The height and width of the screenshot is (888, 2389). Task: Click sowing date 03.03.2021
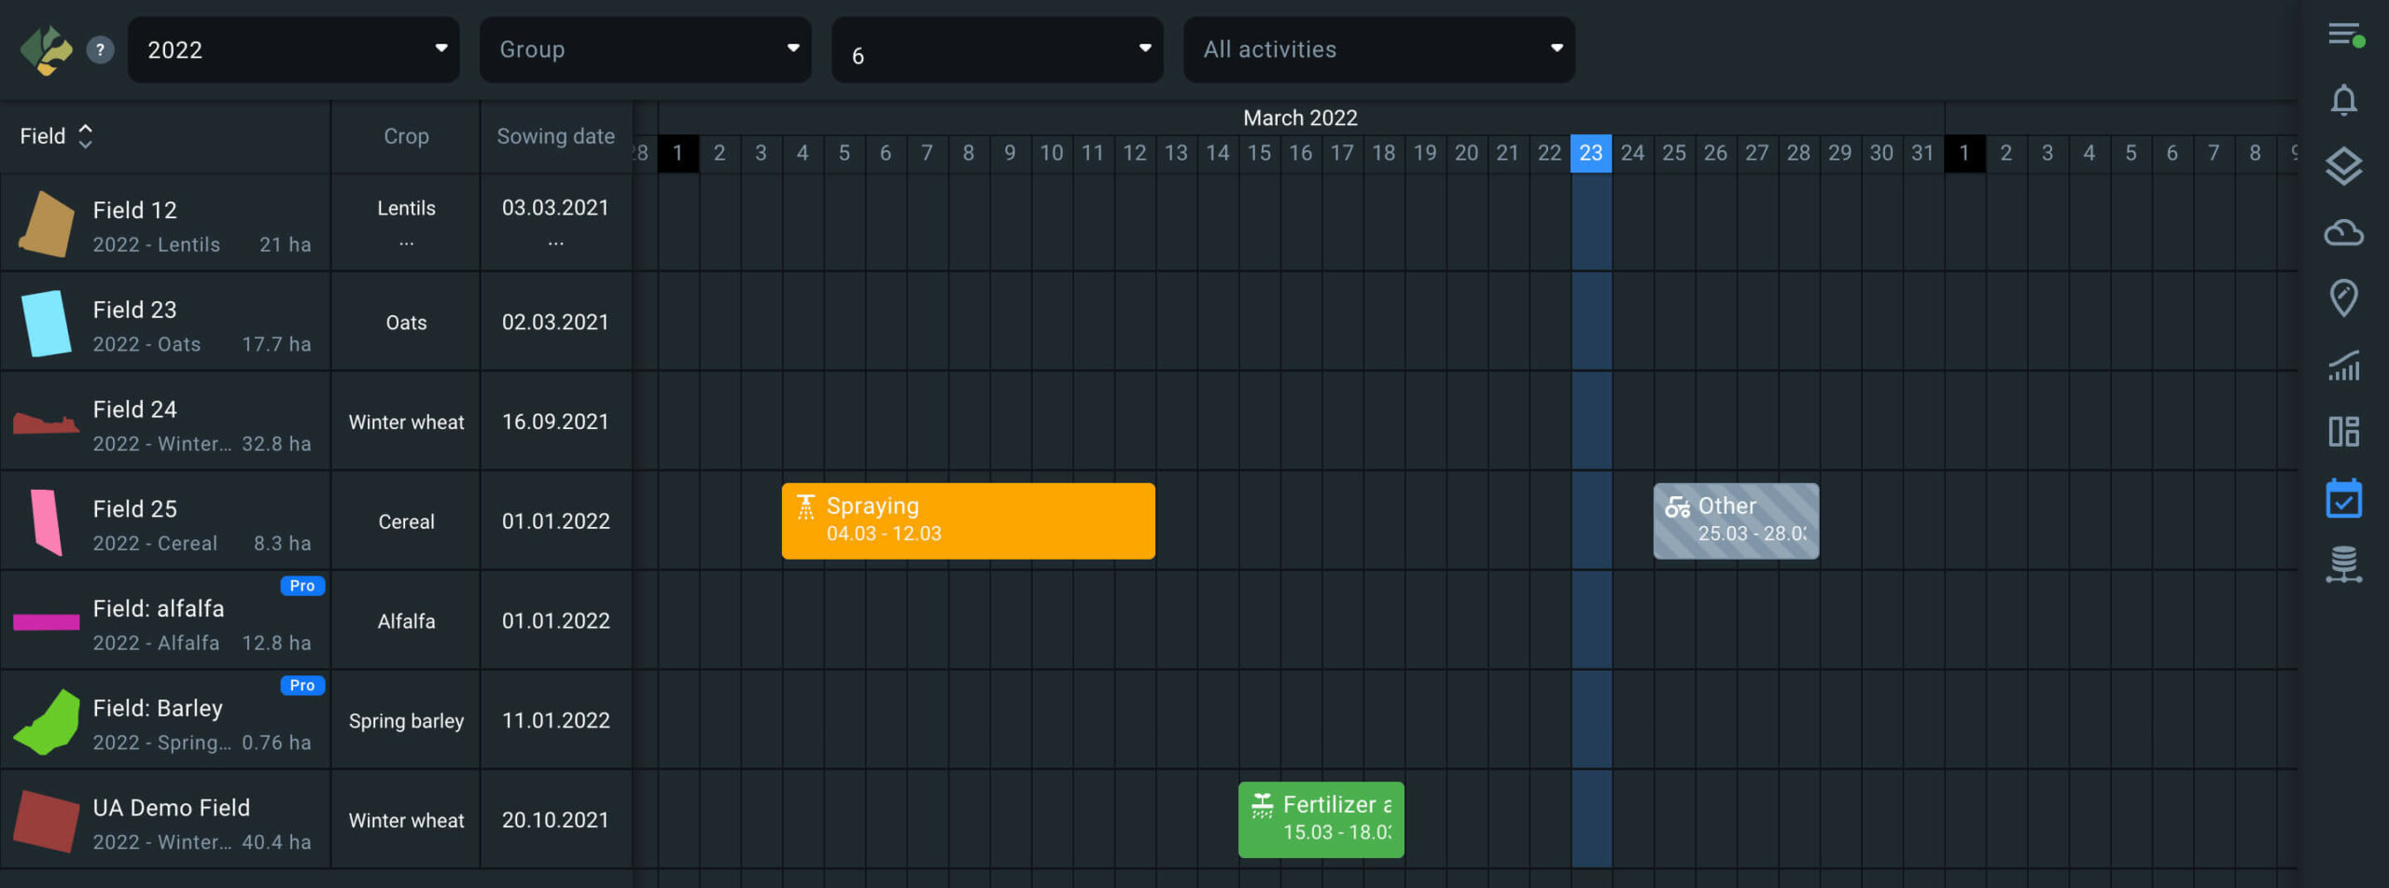pos(555,208)
